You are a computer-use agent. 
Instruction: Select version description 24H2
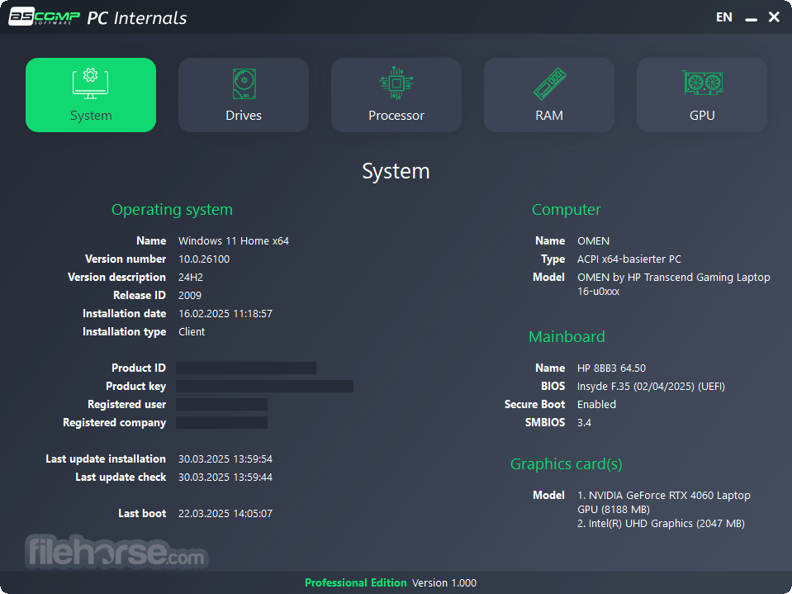[191, 278]
